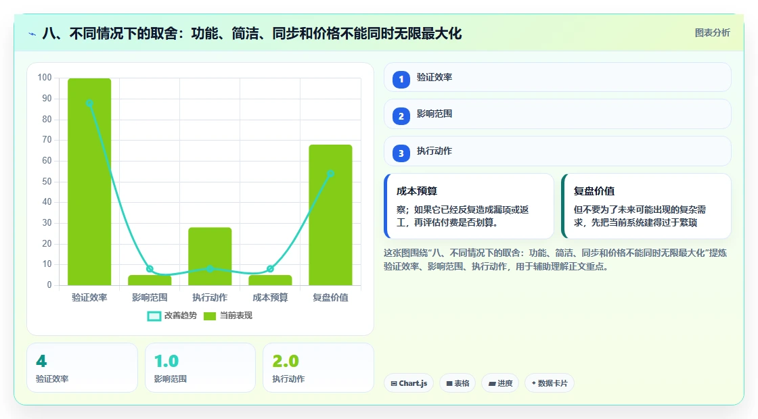Click the x-axis label 验证效率
This screenshot has width=758, height=419.
[x=89, y=298]
